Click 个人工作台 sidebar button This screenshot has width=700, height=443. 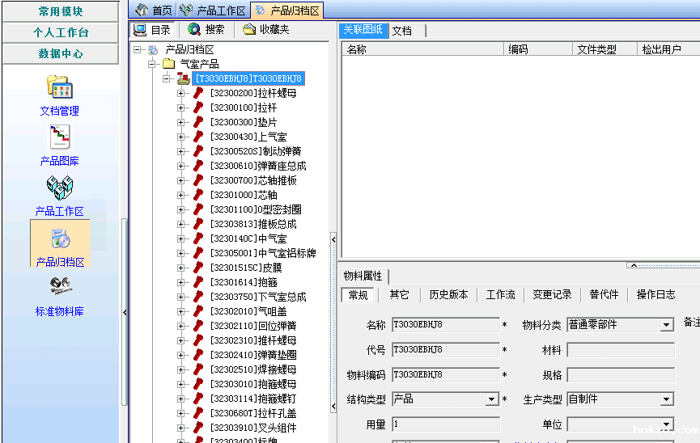click(x=61, y=32)
